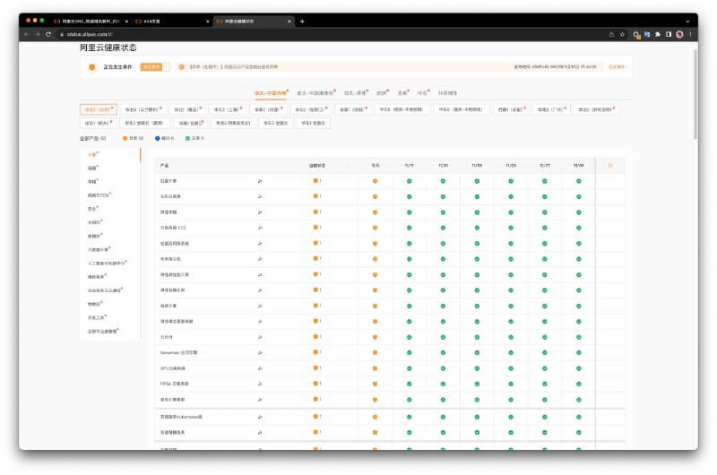The width and height of the screenshot is (717, 475).
Task: Click 11/08 green status icon for 轻量应用服务器
Action: click(511, 244)
